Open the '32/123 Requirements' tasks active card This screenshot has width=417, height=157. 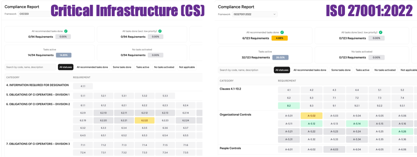[265, 54]
